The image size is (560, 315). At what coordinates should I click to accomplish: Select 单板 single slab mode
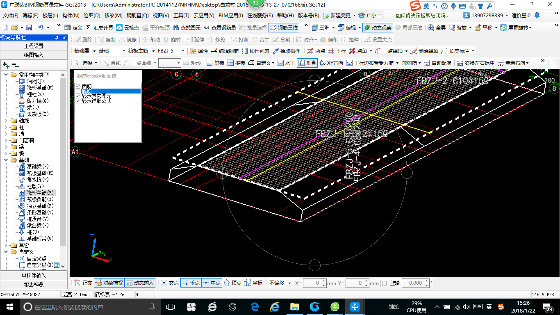click(215, 63)
